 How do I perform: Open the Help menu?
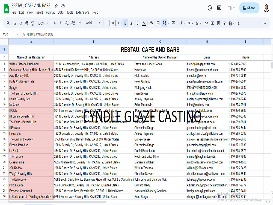[95, 12]
